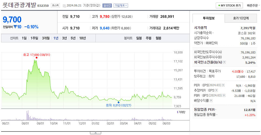Click the down triangle beside 전일대비

tap(15, 27)
